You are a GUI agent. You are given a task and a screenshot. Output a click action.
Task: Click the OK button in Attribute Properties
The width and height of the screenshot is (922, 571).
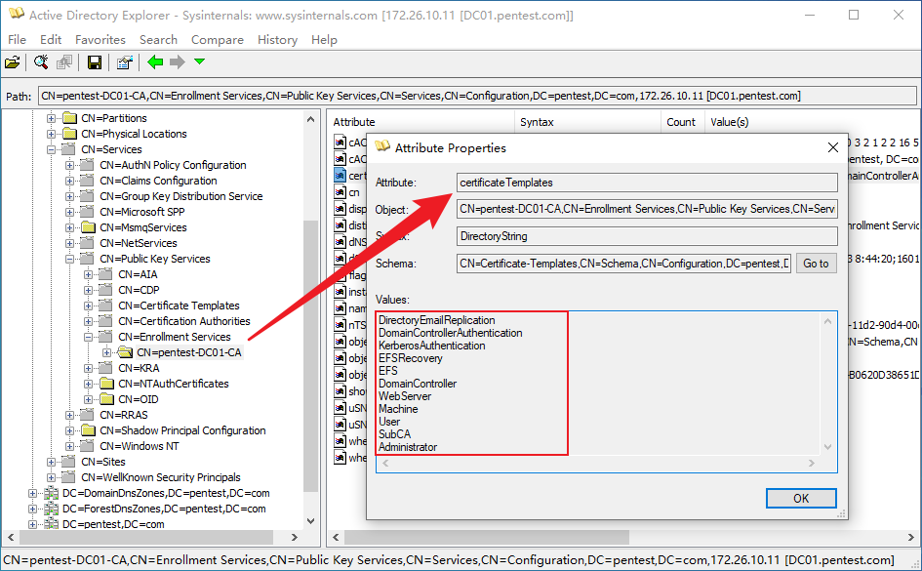pos(801,498)
